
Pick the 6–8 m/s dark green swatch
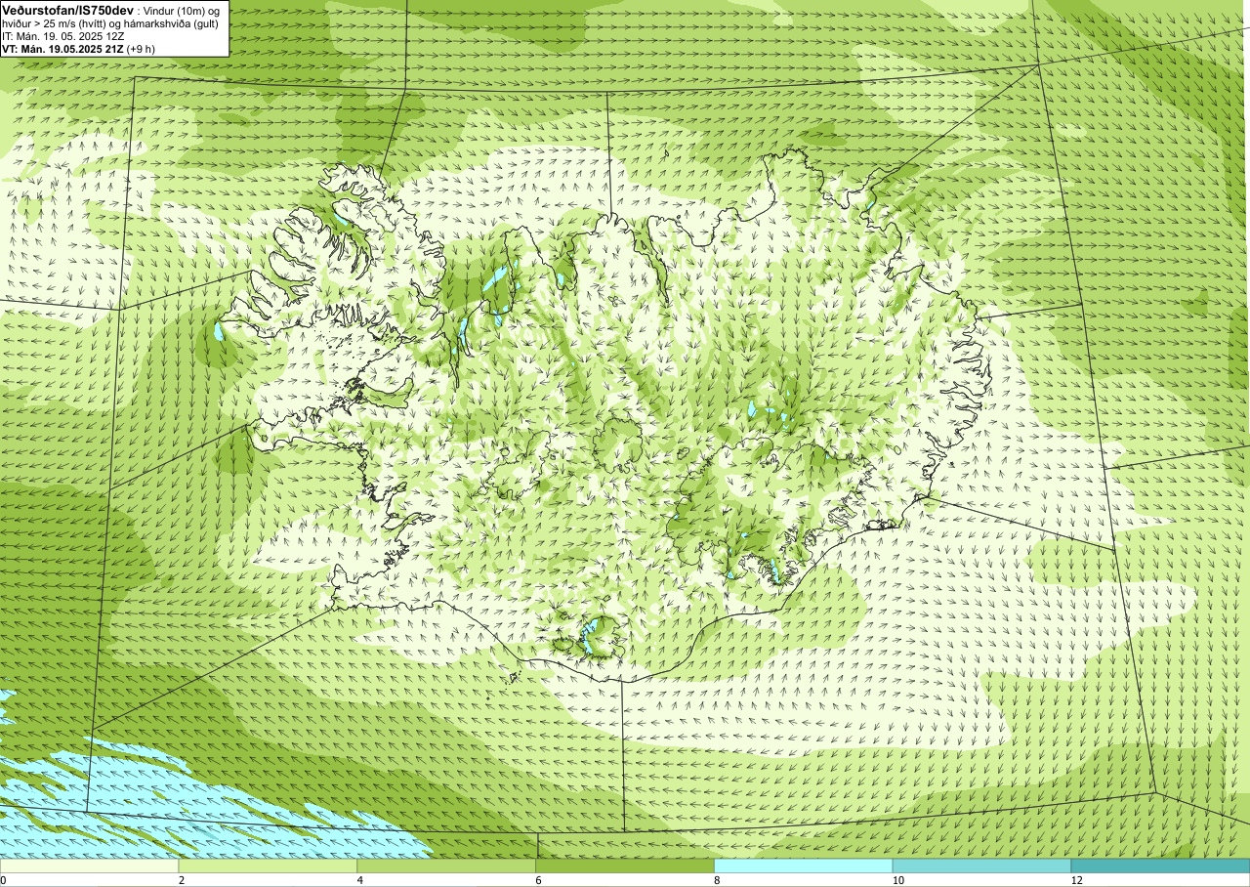[x=625, y=866]
